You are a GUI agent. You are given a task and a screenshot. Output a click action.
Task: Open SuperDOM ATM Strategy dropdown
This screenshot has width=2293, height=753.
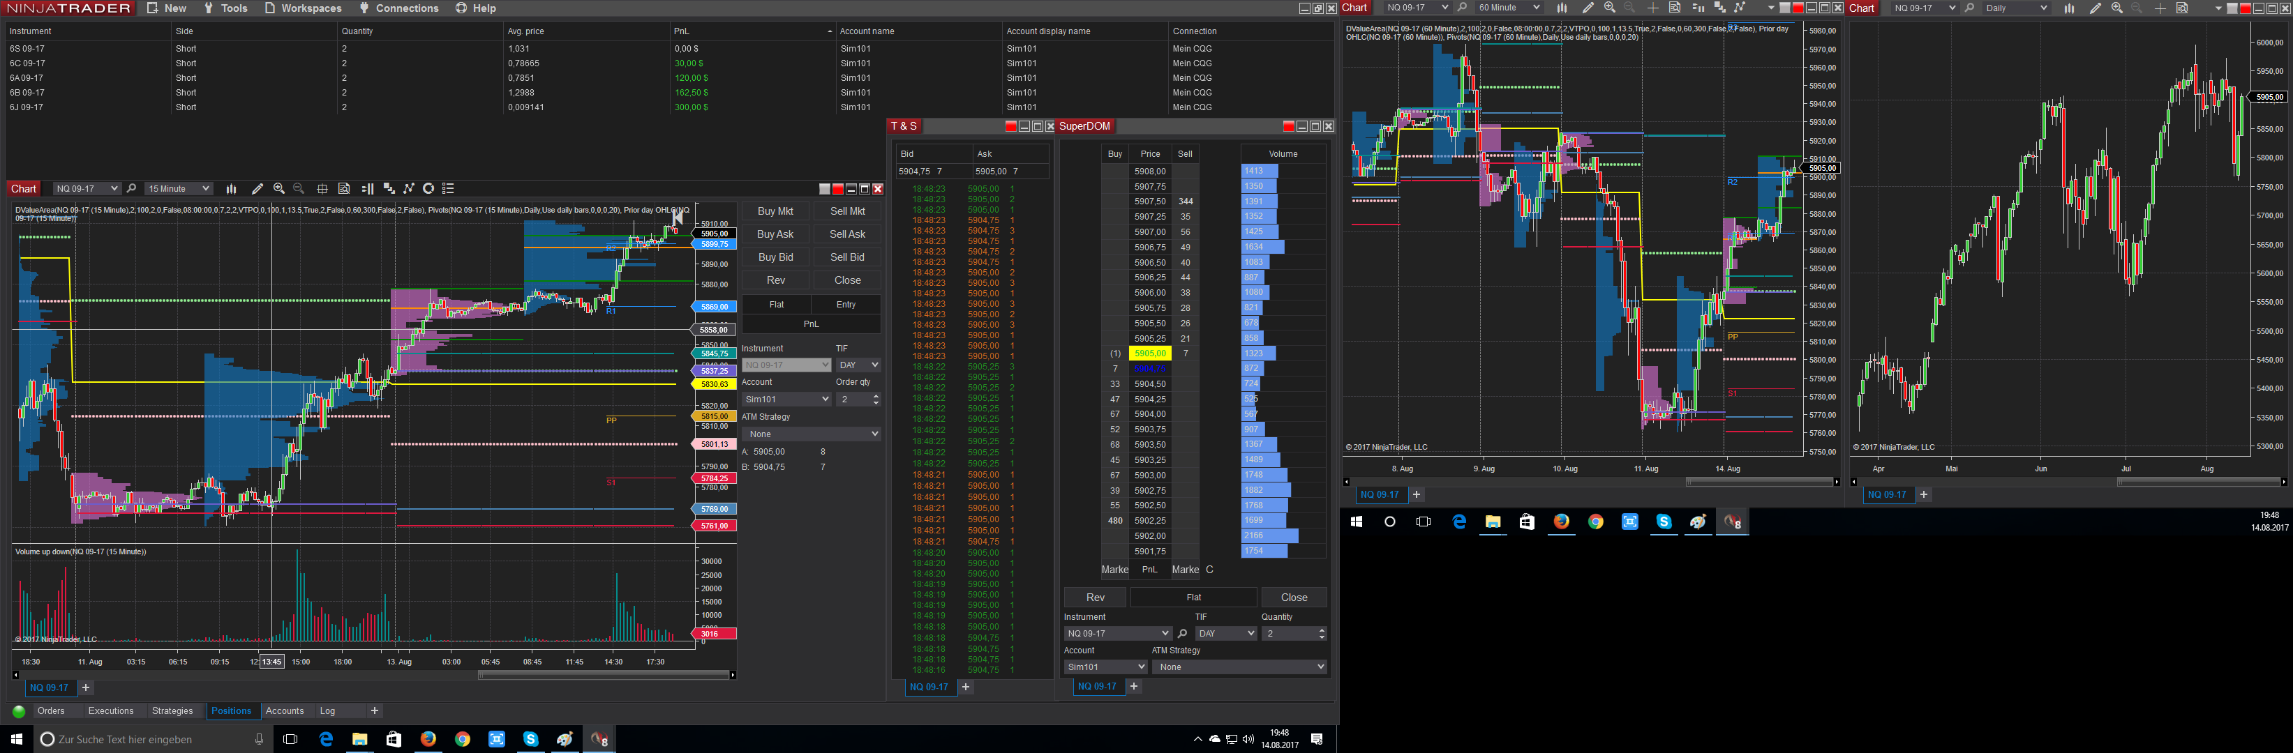(x=1239, y=667)
